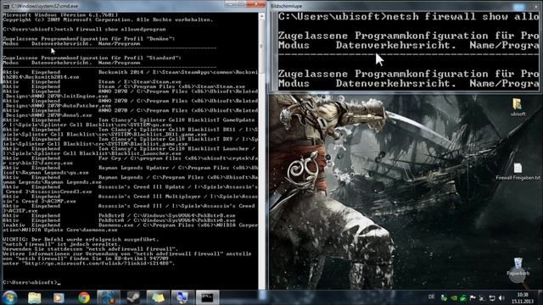Open the network tray icon

coord(492,297)
